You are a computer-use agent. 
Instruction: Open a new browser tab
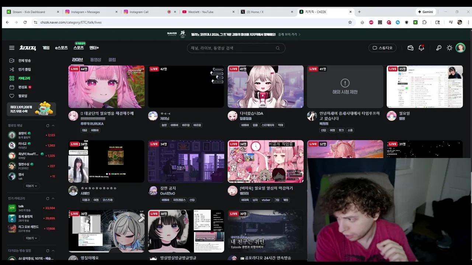pyautogui.click(x=359, y=12)
